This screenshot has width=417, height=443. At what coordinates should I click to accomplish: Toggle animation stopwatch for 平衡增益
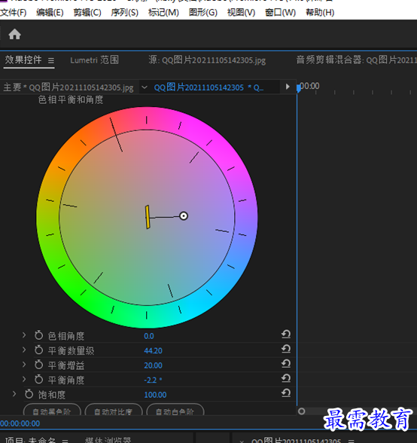38,365
